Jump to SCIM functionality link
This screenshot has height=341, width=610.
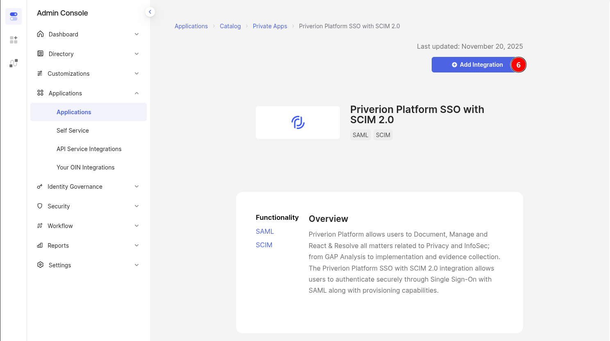[x=264, y=245]
